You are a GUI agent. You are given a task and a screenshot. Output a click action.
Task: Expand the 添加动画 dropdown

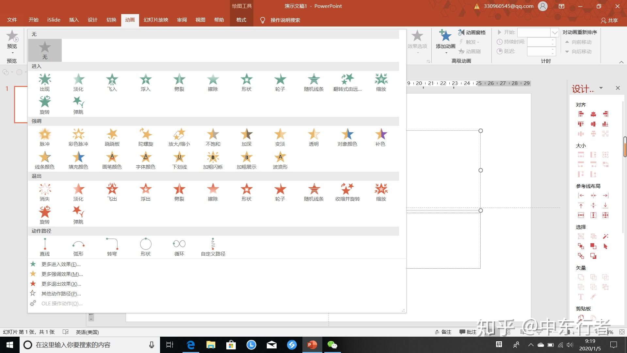446,53
